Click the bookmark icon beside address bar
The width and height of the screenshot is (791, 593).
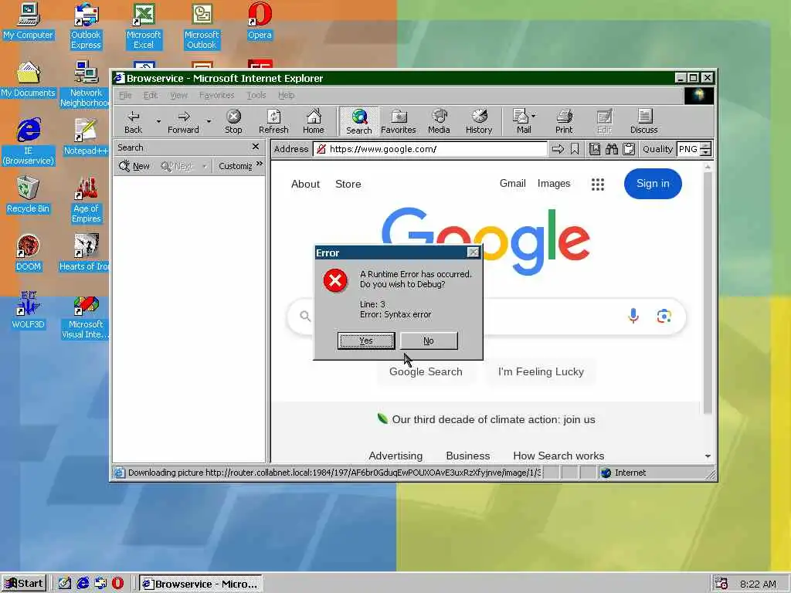(x=575, y=149)
